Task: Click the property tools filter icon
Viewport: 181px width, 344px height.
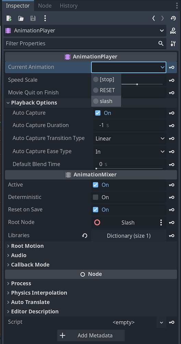Action: 173,43
